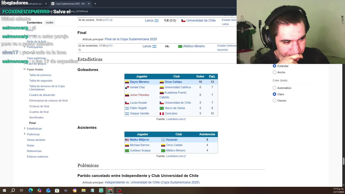345x194 pixels.
Task: Go to Final in contents sidebar
Action: (32, 123)
